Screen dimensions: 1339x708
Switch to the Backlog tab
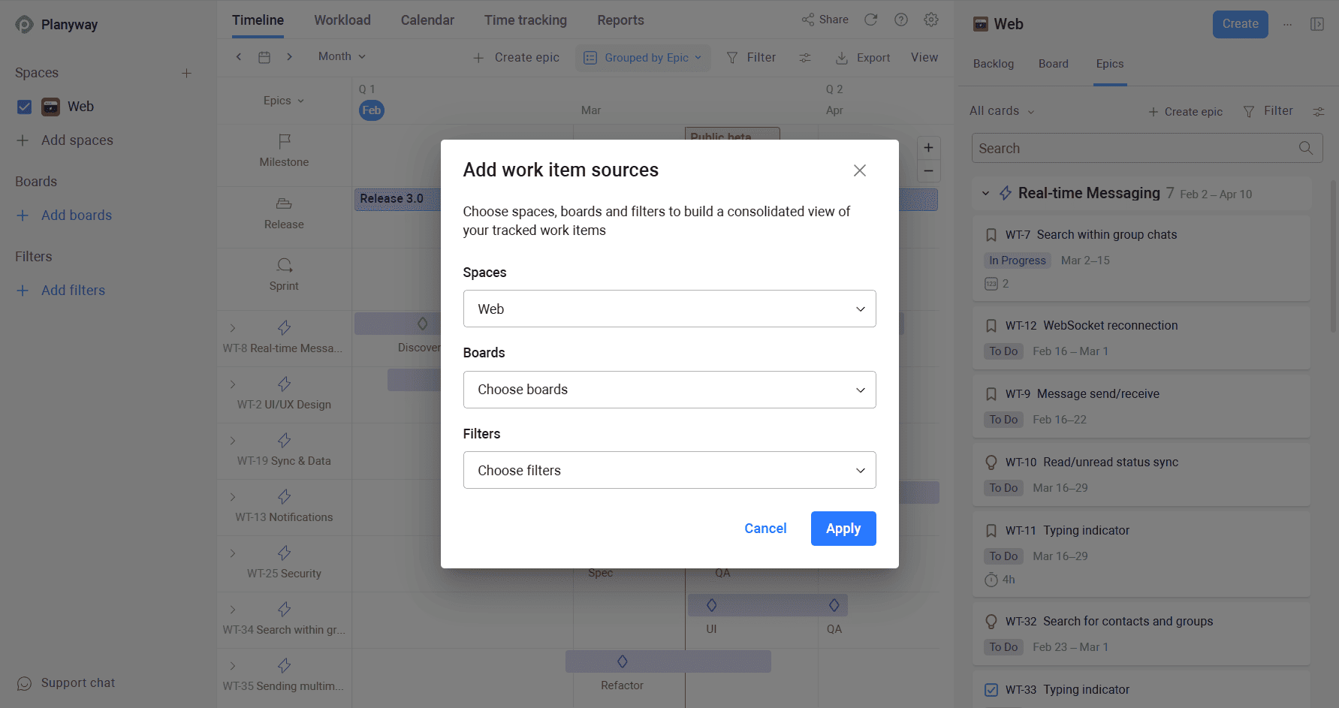click(x=994, y=64)
